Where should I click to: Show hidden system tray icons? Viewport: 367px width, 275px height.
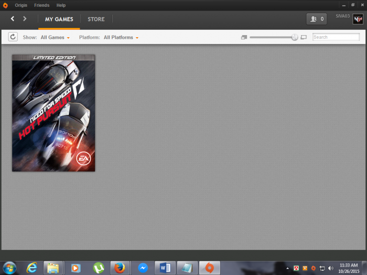(288, 268)
